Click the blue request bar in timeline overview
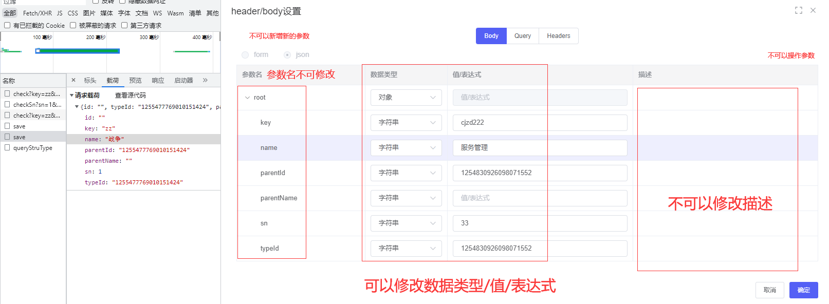 click(77, 51)
